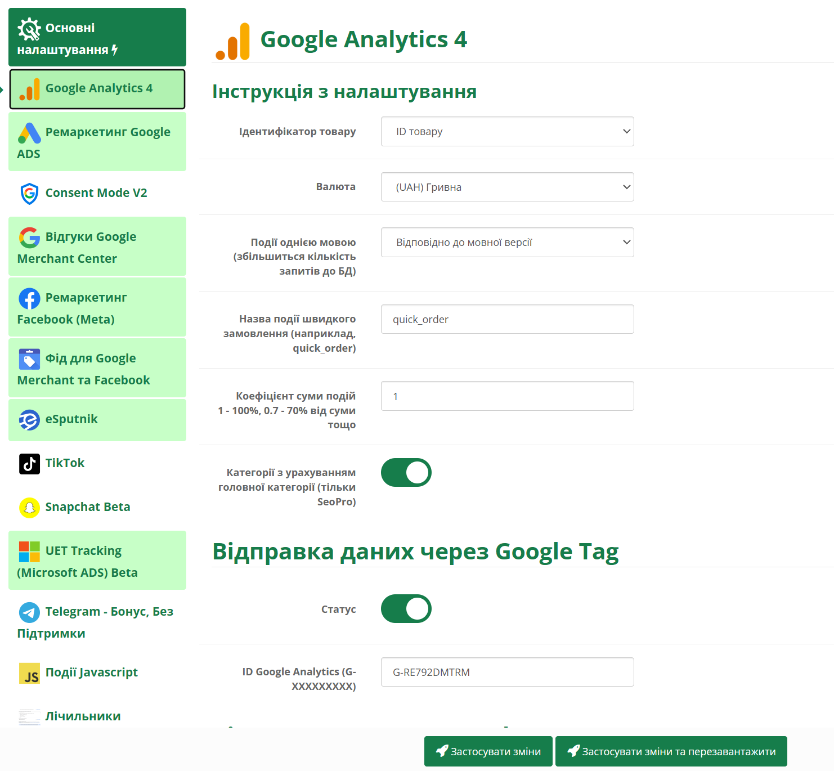Open Consent Mode V2 settings
The height and width of the screenshot is (771, 834).
click(97, 193)
